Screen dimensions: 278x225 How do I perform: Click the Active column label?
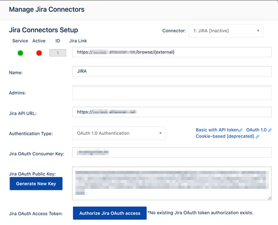[39, 41]
